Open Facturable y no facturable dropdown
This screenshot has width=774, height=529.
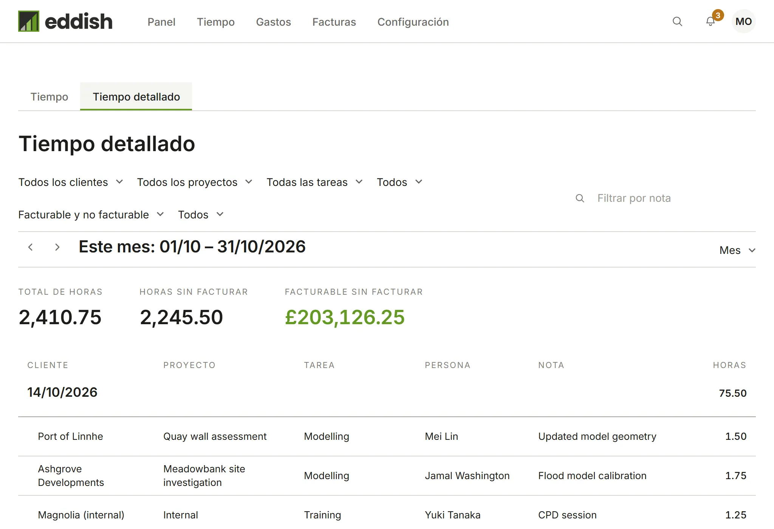tap(91, 215)
